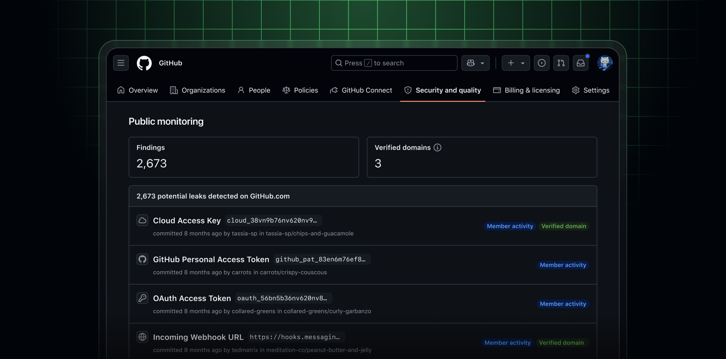Open the Pull requests icon button
726x359 pixels.
point(561,63)
